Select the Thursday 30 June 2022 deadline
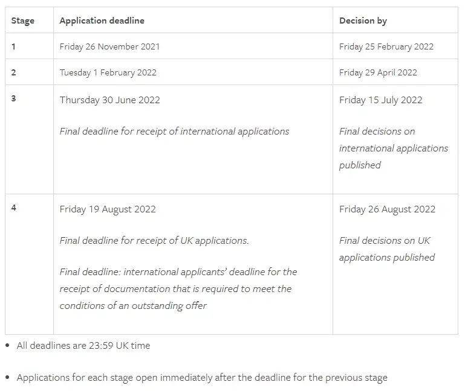The width and height of the screenshot is (465, 391). [x=109, y=100]
